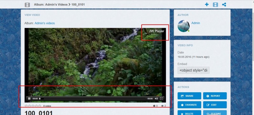Click the film icon left of album breadcrumb

pyautogui.click(x=27, y=5)
